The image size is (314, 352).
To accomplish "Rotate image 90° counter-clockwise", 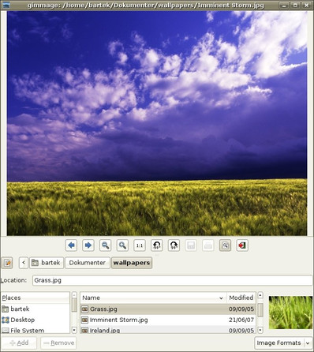I will (x=157, y=245).
